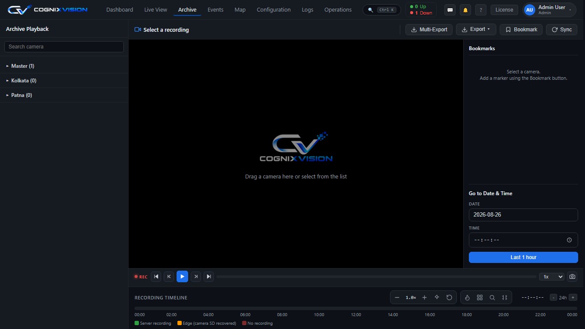Click the License button
Screen dimensions: 585x329
pos(504,10)
